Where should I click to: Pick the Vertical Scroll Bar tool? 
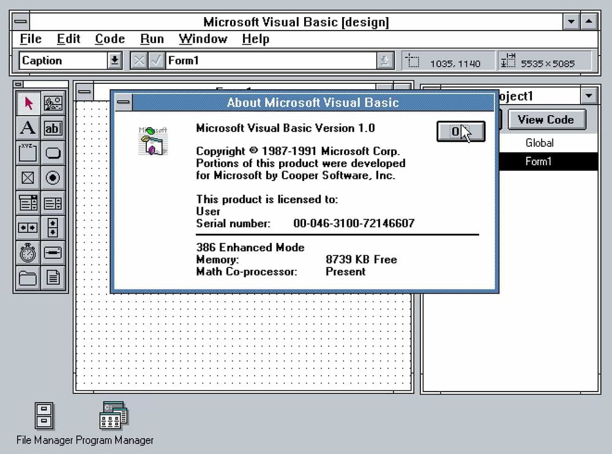[53, 228]
